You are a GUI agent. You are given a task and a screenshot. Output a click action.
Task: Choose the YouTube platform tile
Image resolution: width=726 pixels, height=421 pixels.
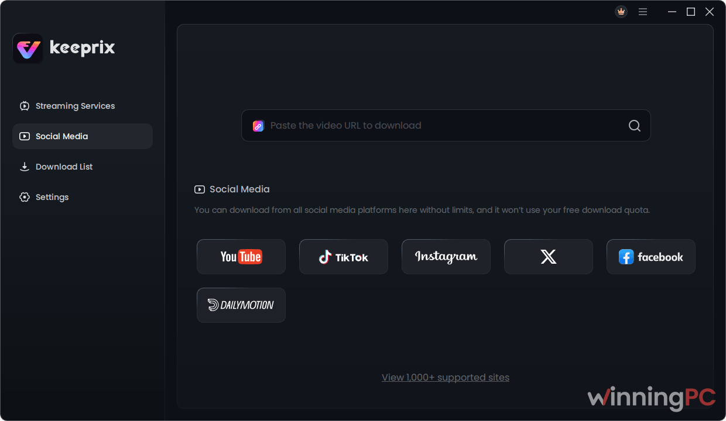click(241, 257)
